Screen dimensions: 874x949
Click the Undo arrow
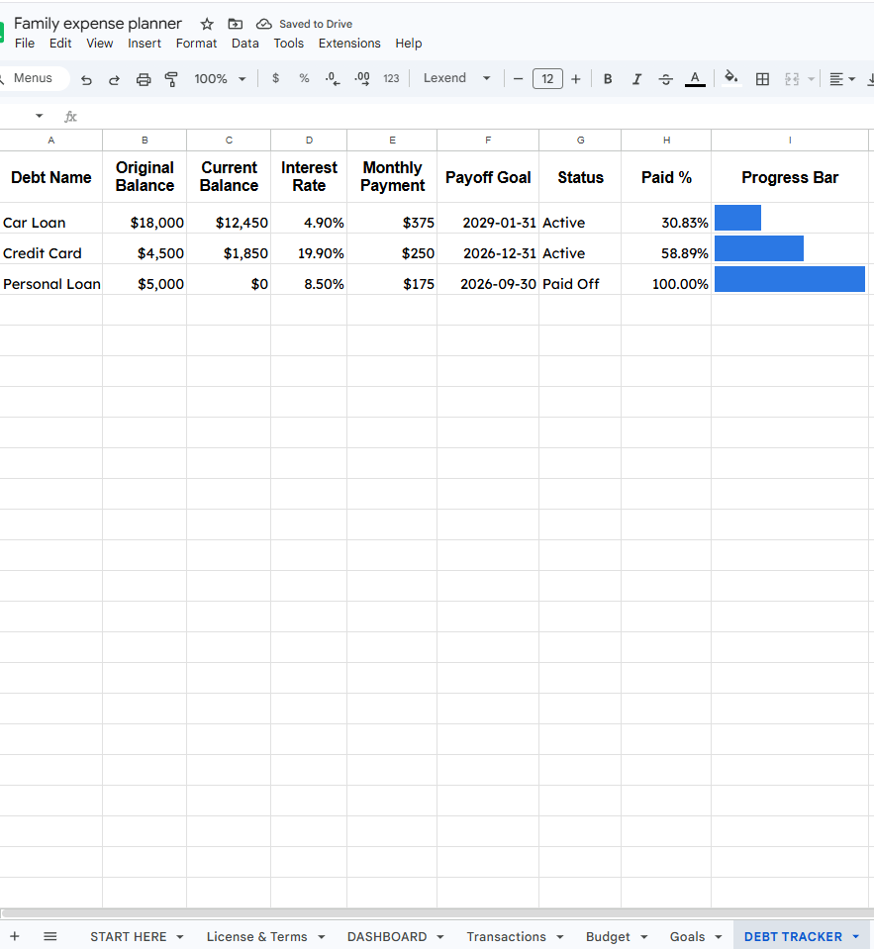pyautogui.click(x=86, y=79)
